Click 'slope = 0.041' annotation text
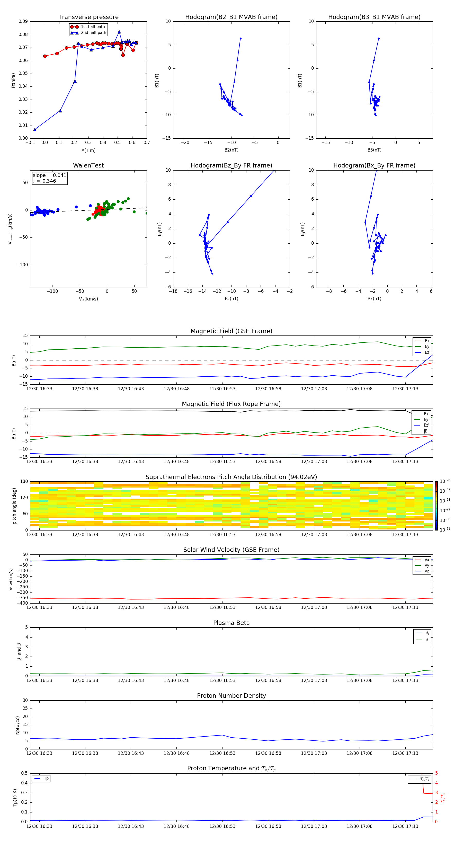 click(49, 175)
